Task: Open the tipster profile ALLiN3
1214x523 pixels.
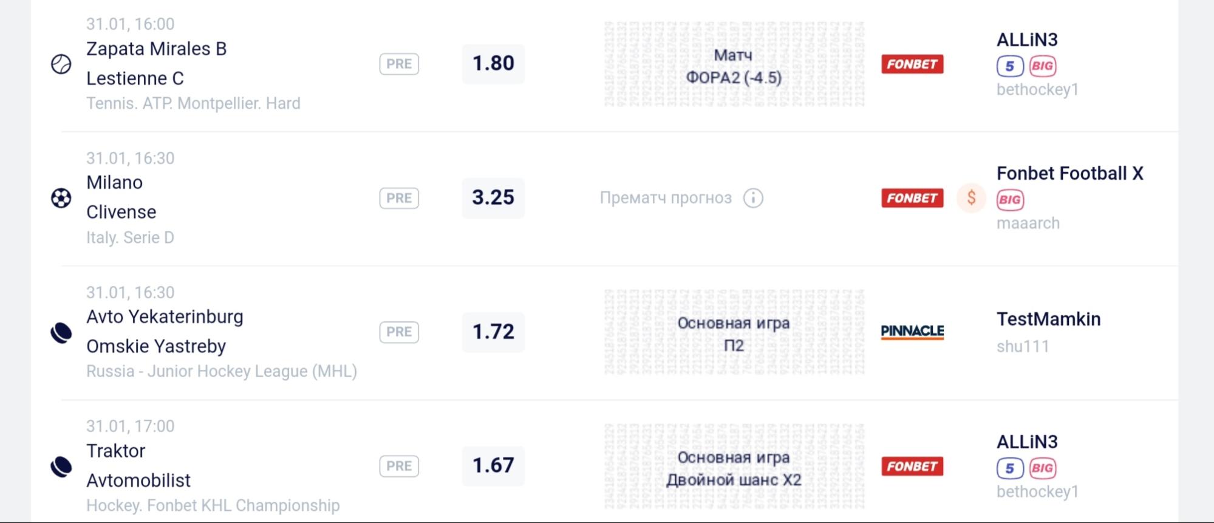Action: pyautogui.click(x=1028, y=40)
